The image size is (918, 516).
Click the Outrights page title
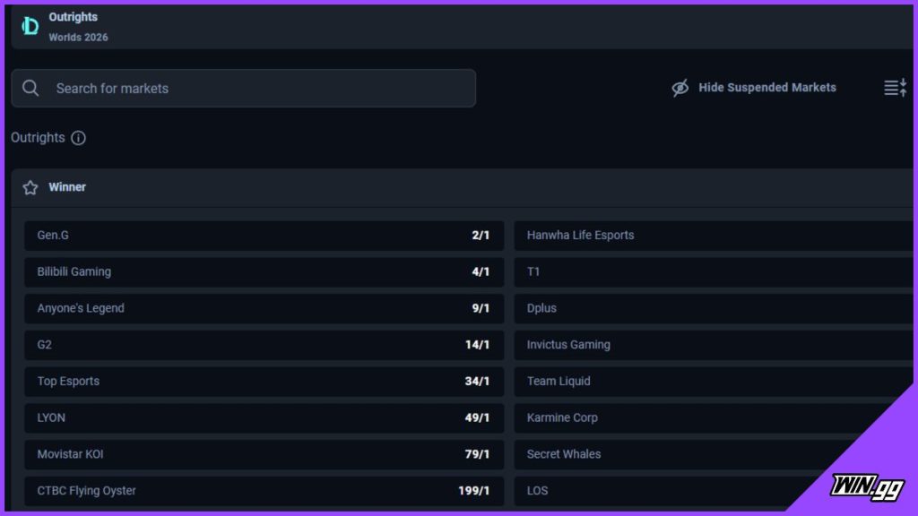[x=74, y=17]
